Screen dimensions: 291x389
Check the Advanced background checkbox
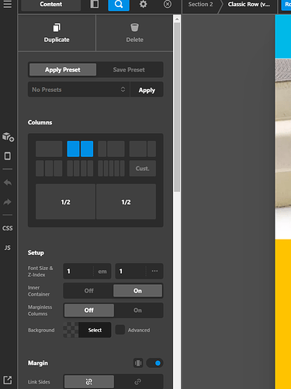click(120, 330)
